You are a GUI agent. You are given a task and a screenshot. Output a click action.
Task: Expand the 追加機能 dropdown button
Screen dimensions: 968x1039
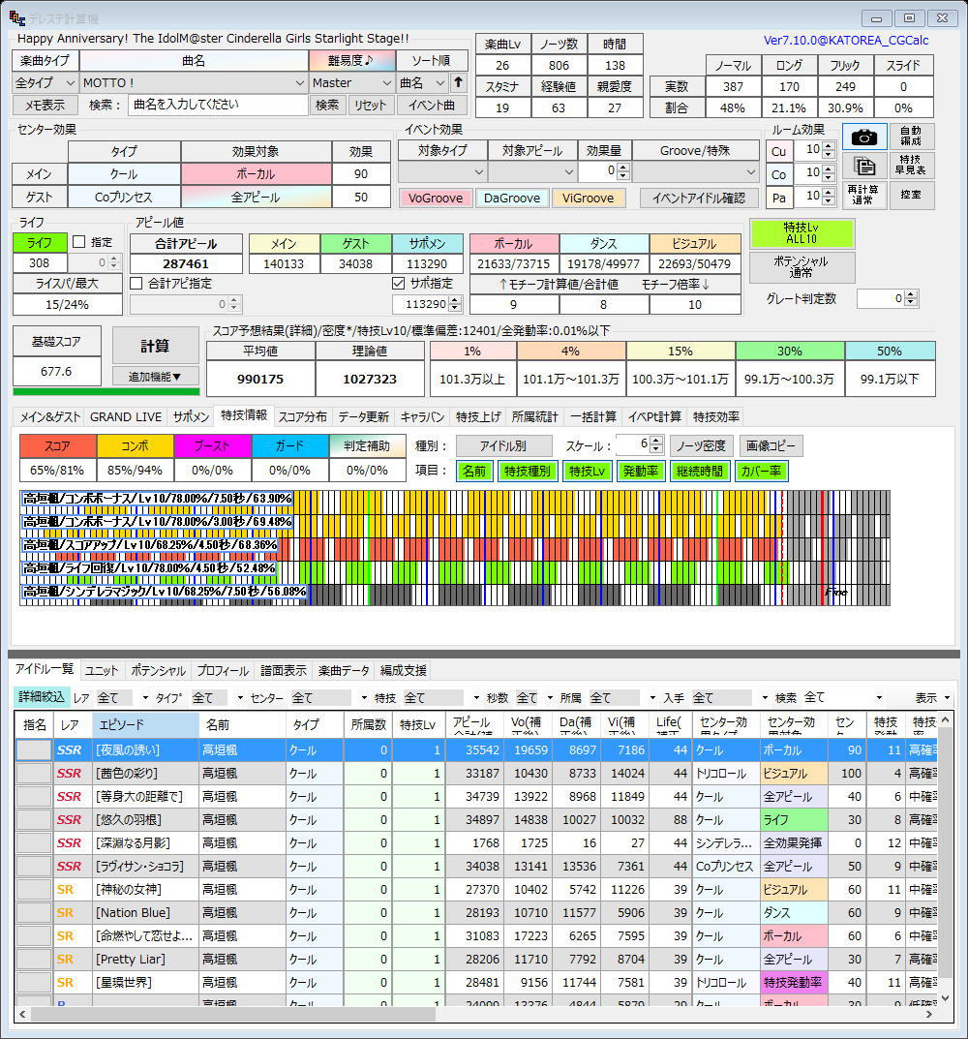[155, 377]
